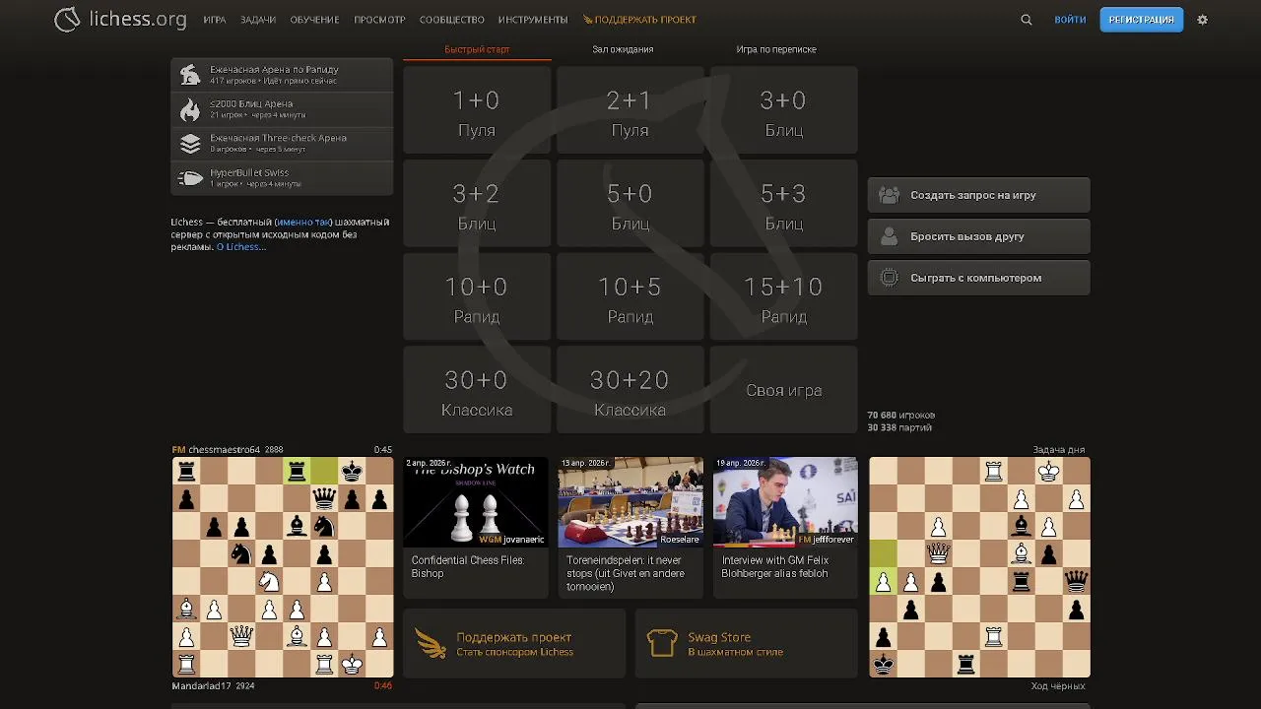The image size is (1261, 709).
Task: Click the flame icon of ≤2000 Блиц Арена
Action: tap(190, 109)
